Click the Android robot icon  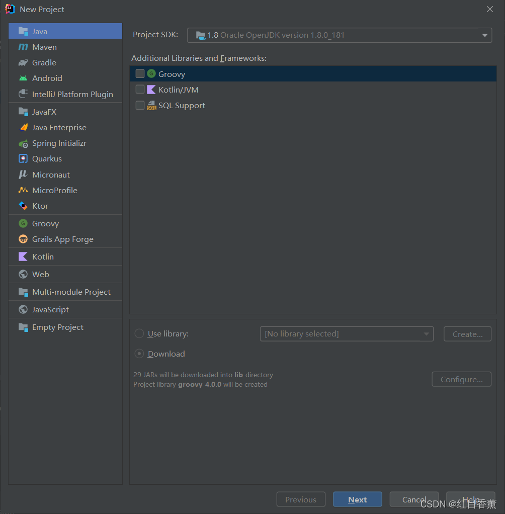pos(23,78)
